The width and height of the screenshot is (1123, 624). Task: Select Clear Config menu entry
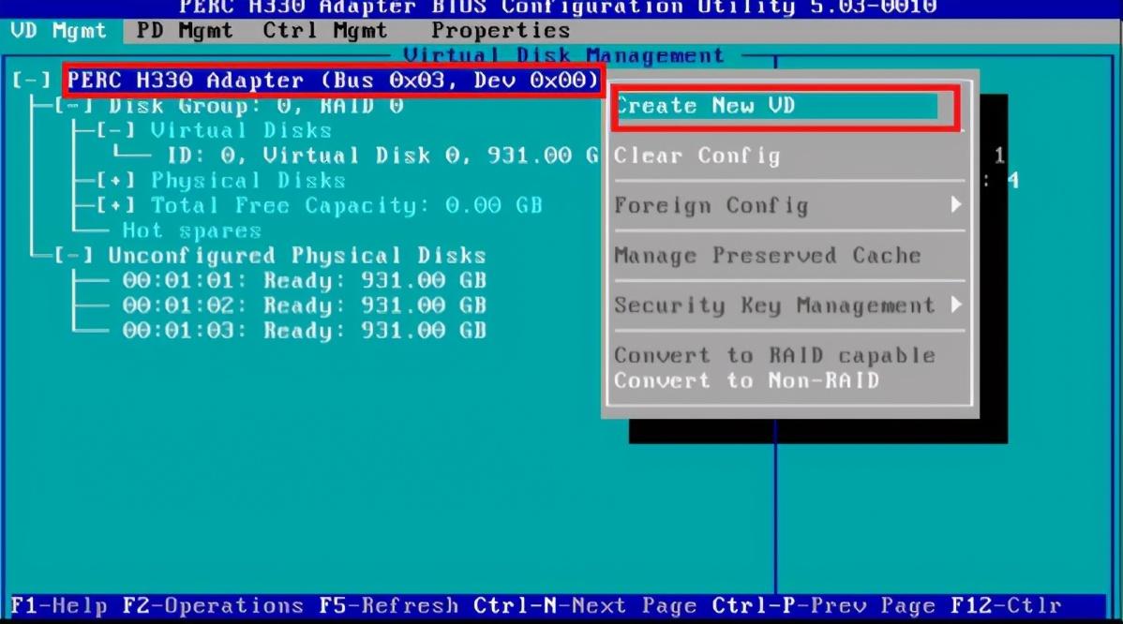(696, 156)
